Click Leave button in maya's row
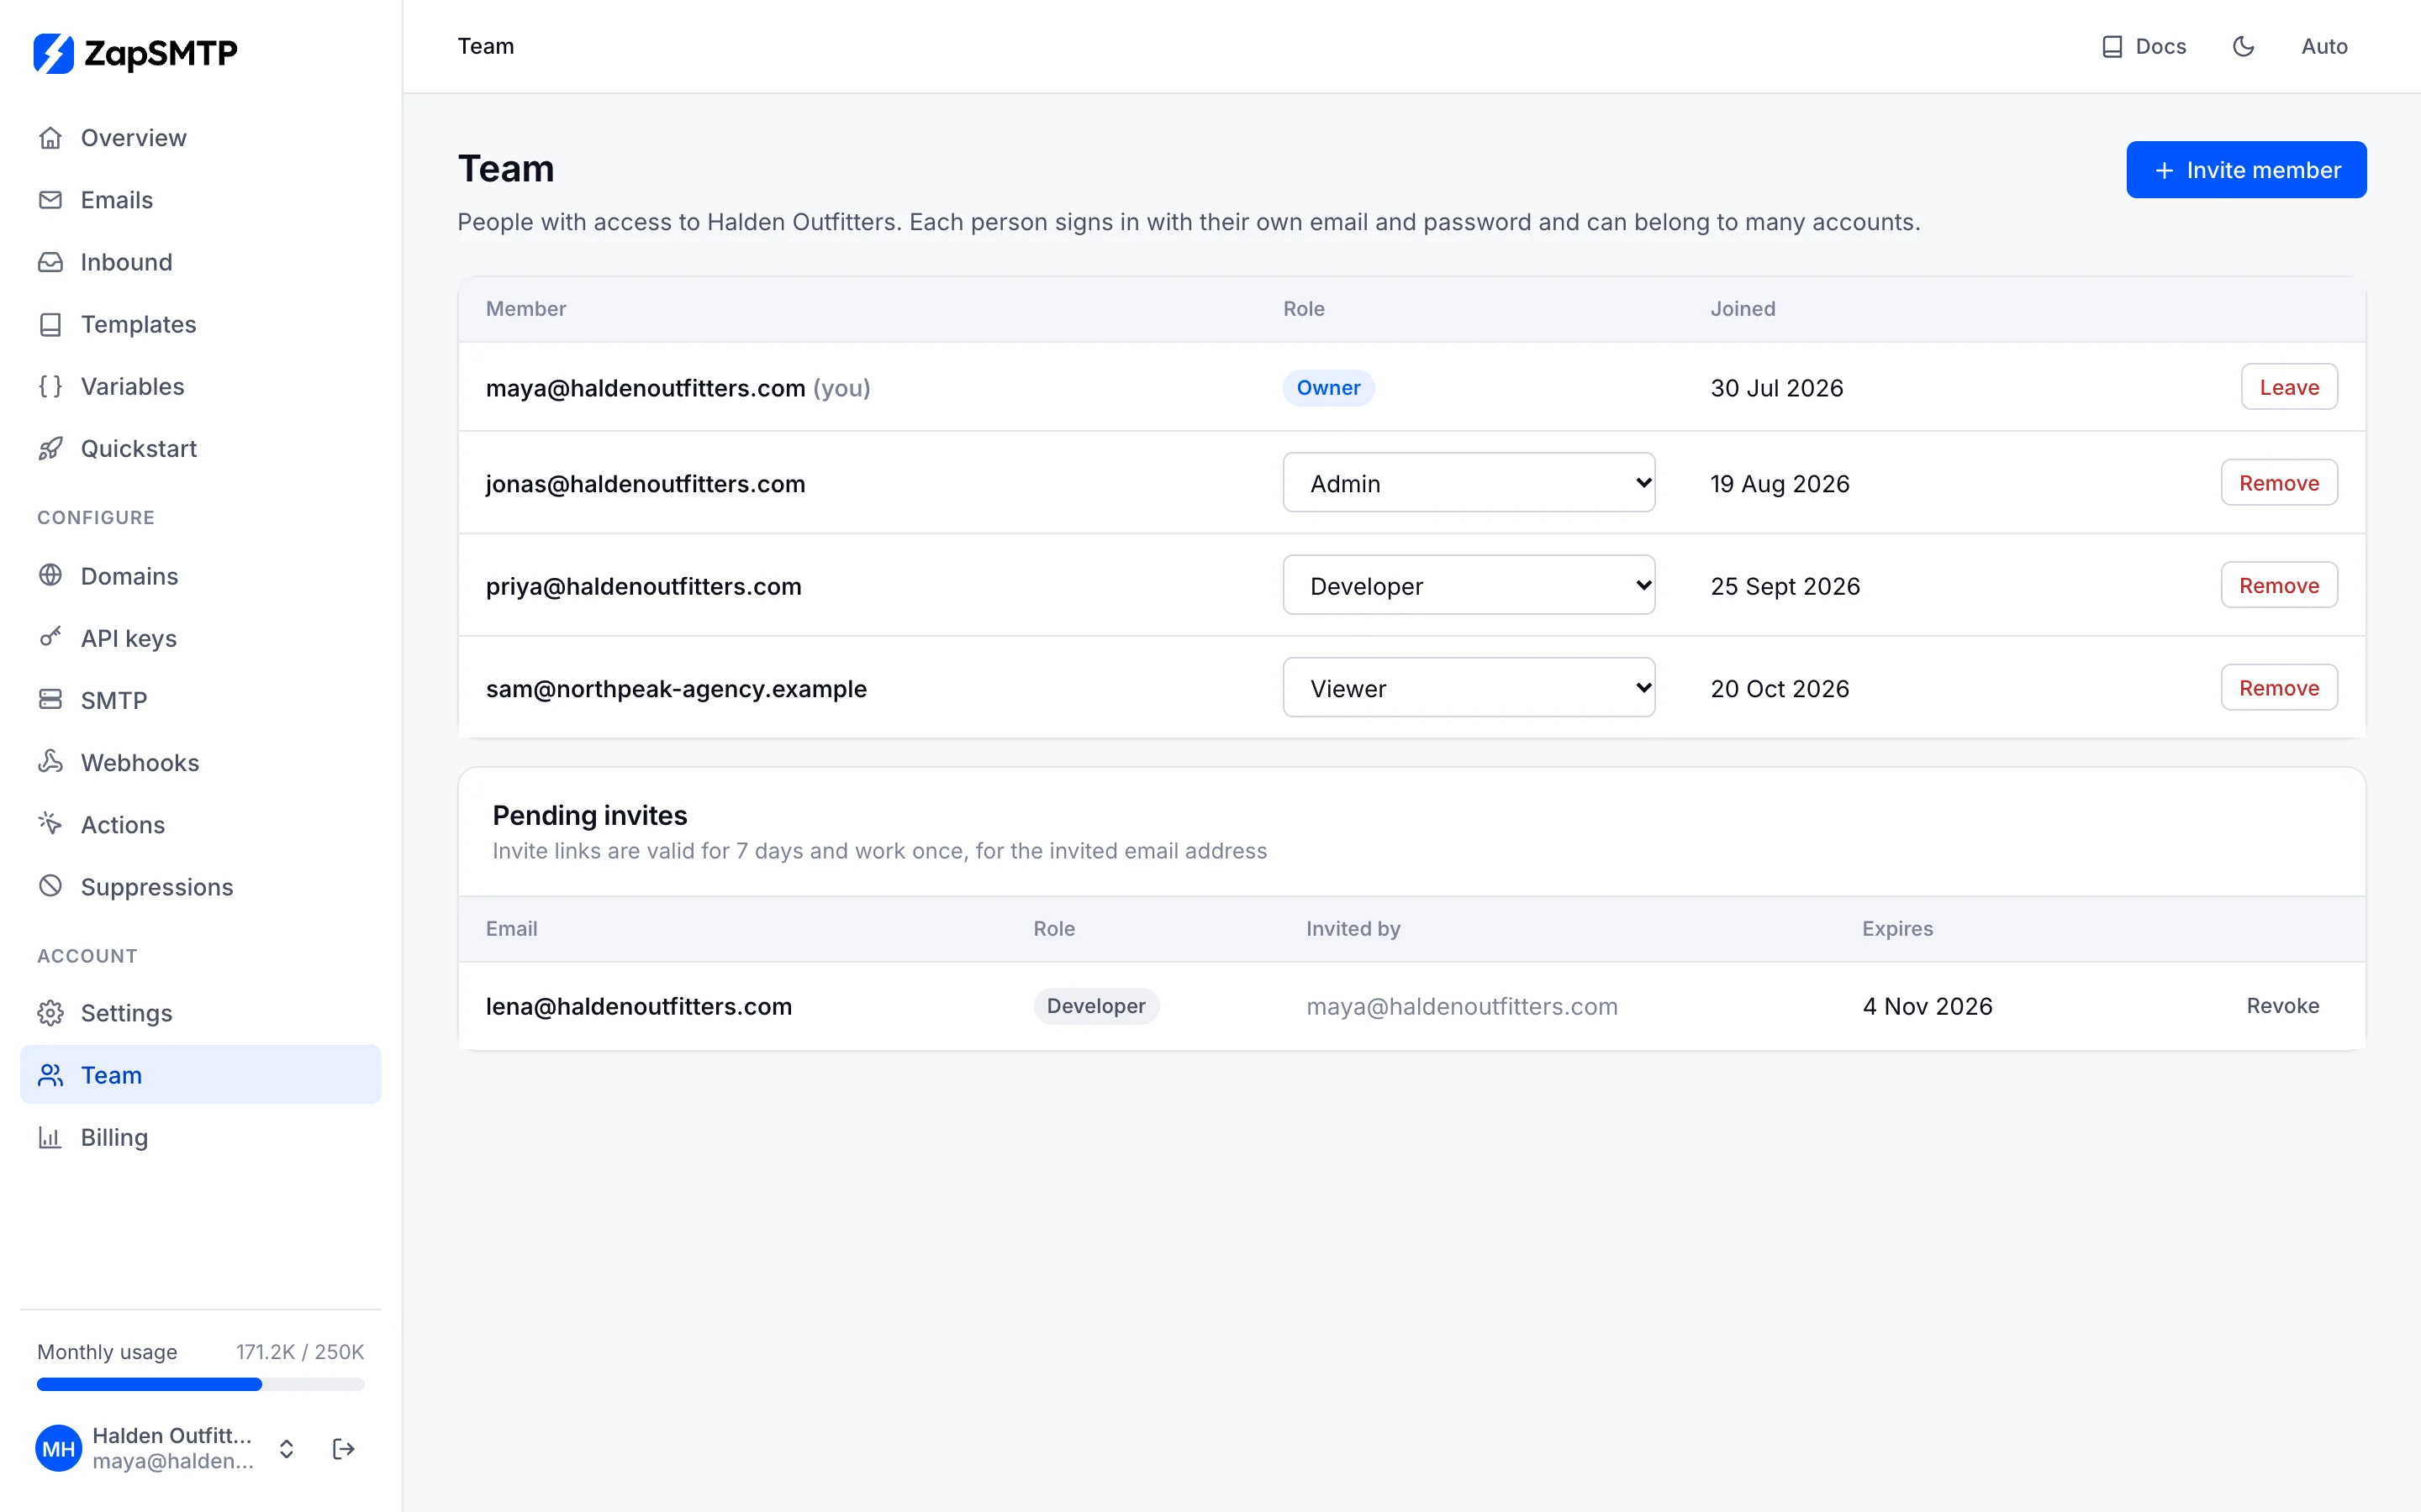The width and height of the screenshot is (2421, 1512). (2289, 387)
